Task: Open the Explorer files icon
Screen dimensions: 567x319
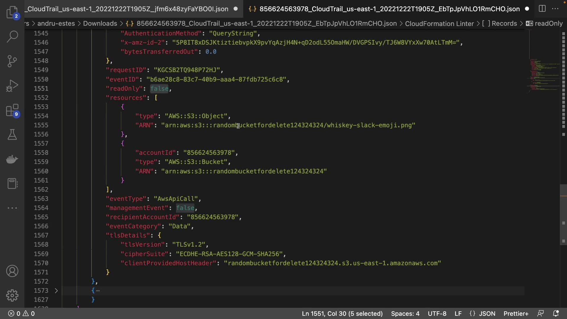Action: click(12, 12)
